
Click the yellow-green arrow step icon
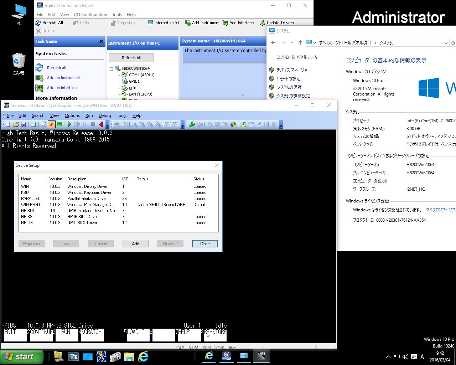pos(243,124)
